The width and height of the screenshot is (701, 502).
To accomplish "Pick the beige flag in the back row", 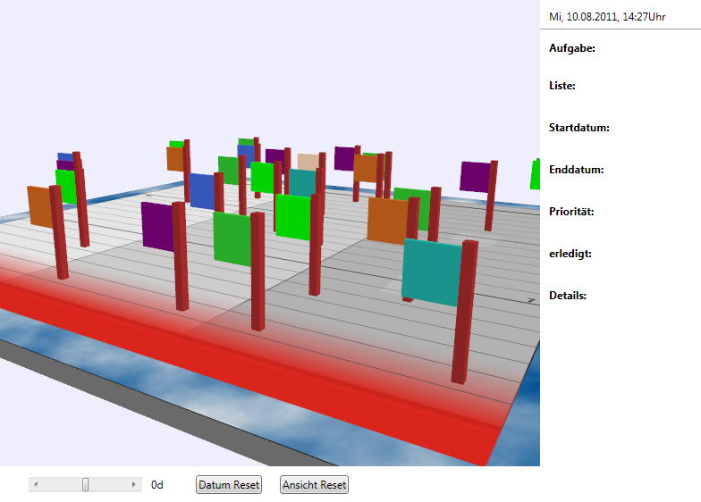I will tap(308, 162).
